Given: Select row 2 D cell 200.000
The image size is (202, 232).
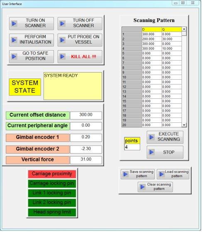Looking at the screenshot, I should click(x=151, y=39).
